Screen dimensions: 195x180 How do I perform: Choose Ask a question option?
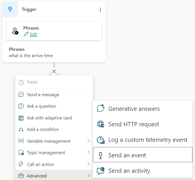coord(54,106)
